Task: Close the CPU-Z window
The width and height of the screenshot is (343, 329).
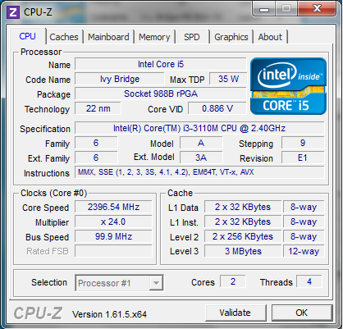Action: pos(317,8)
